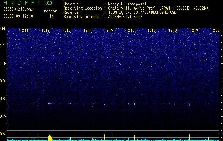This screenshot has width=223, height=141.
Task: Click the 'Receiver' field label
Action: click(72, 12)
